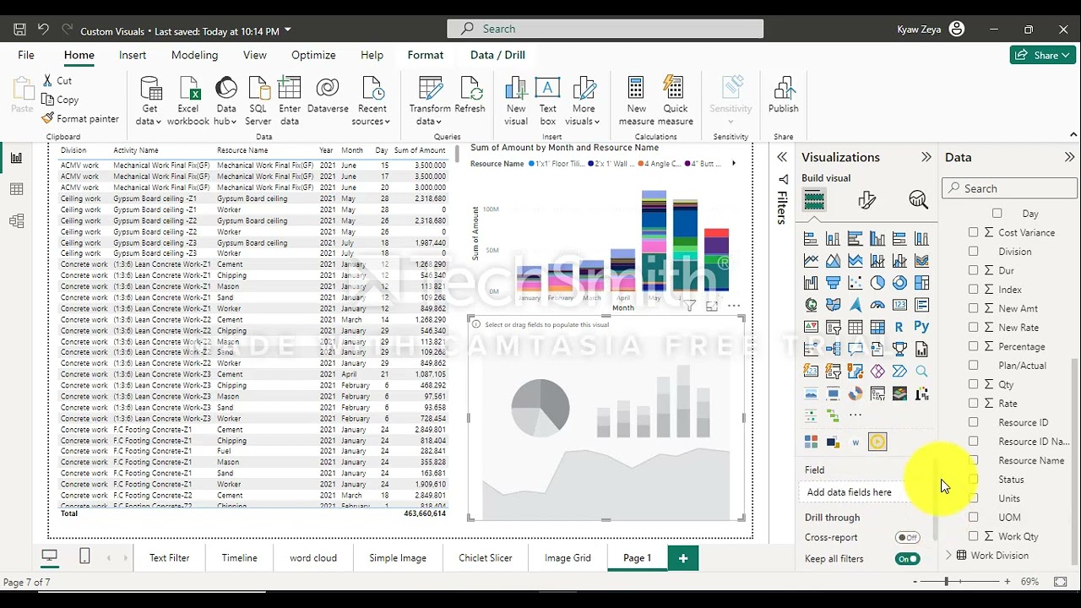Check the Resource ID field
Image resolution: width=1081 pixels, height=608 pixels.
point(974,422)
